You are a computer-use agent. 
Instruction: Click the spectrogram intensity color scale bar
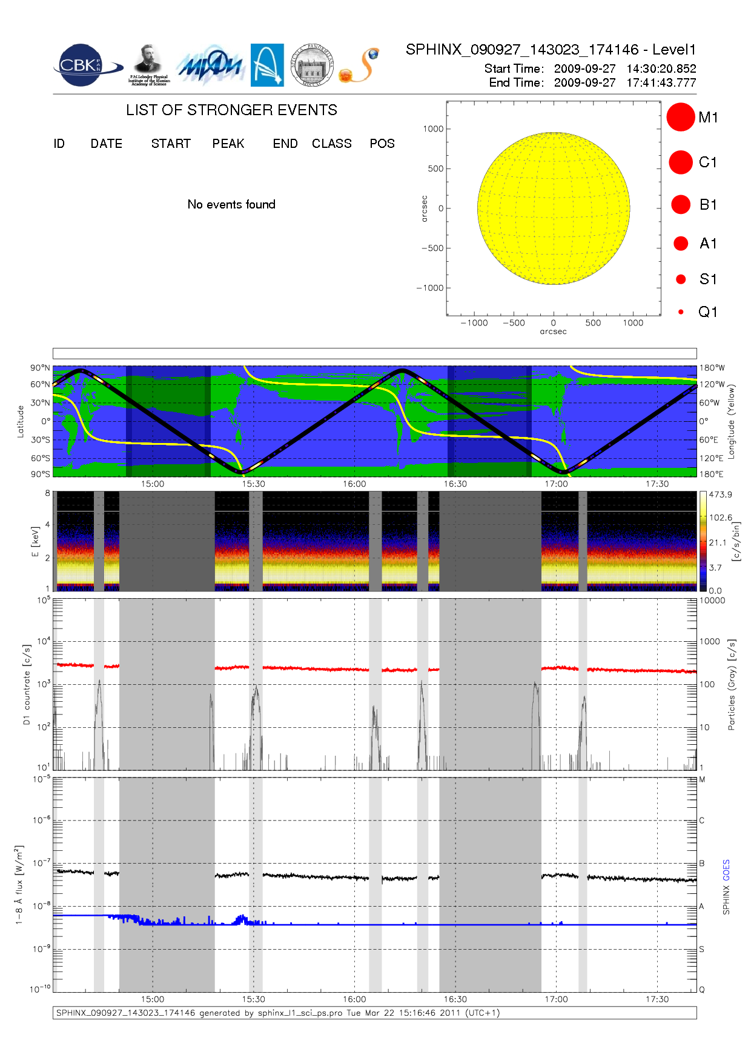(703, 541)
